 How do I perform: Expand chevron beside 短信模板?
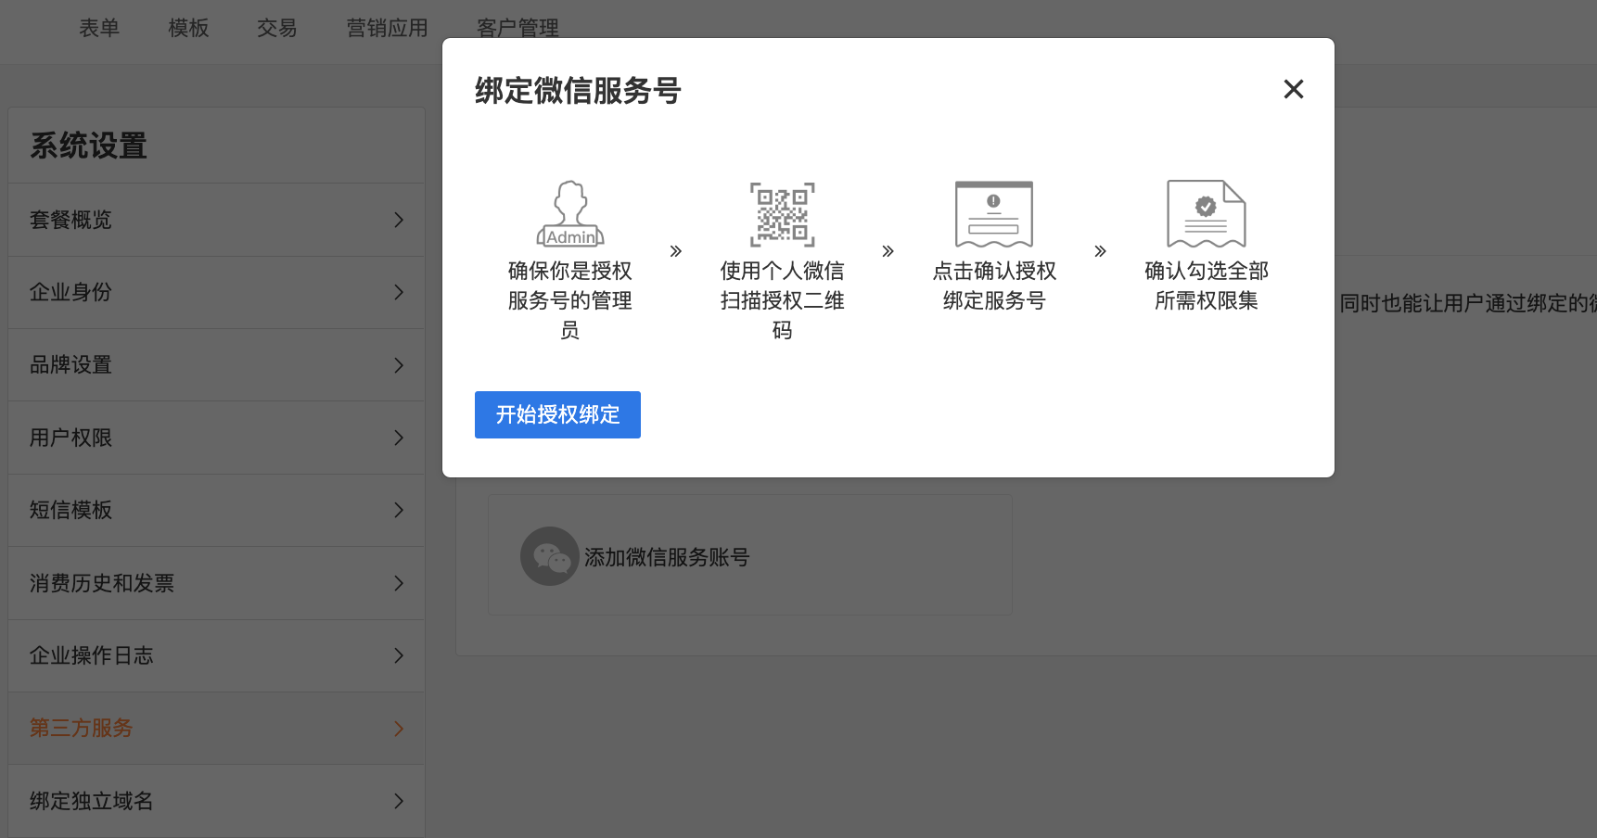(x=399, y=510)
